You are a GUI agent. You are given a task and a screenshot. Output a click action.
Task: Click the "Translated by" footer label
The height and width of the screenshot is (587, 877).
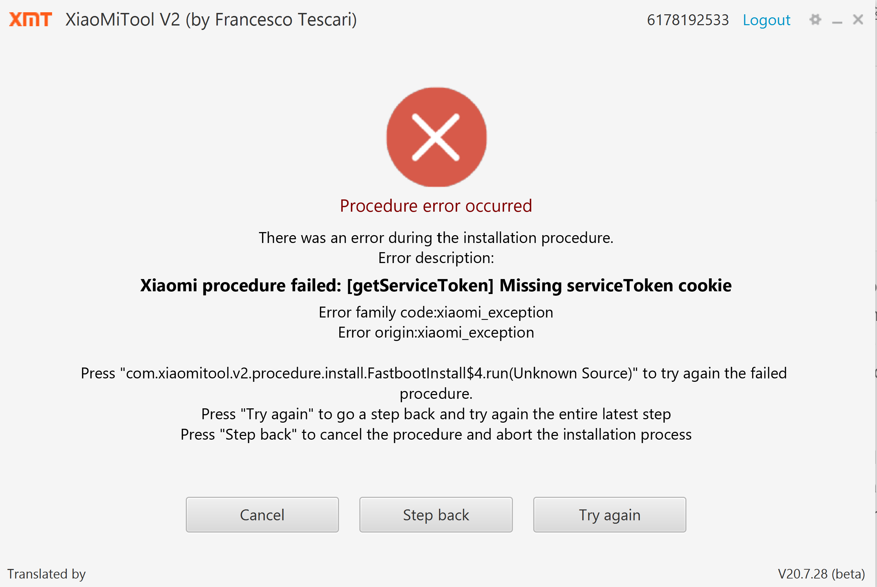pyautogui.click(x=46, y=574)
